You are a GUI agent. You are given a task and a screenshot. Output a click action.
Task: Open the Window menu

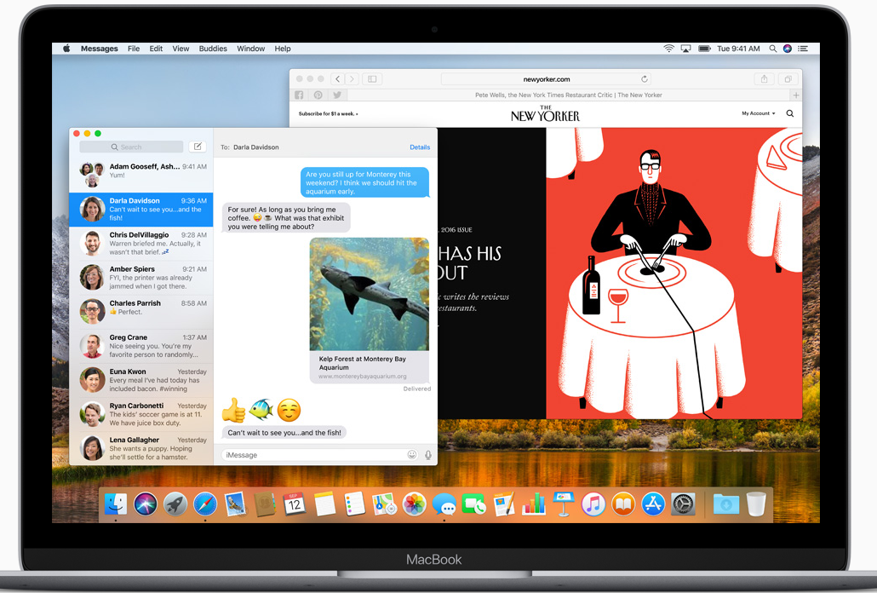250,49
